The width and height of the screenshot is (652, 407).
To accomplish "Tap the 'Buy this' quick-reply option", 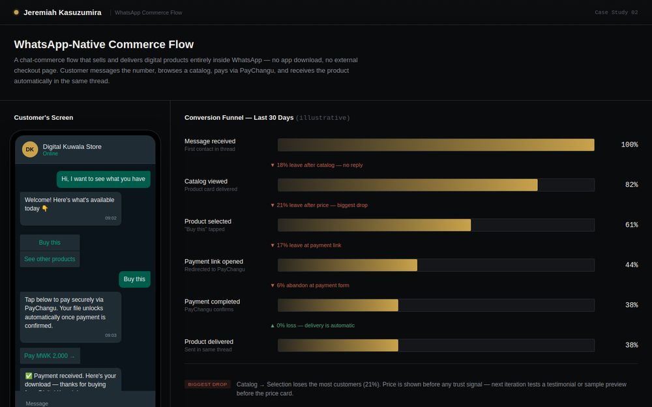I will [x=50, y=242].
